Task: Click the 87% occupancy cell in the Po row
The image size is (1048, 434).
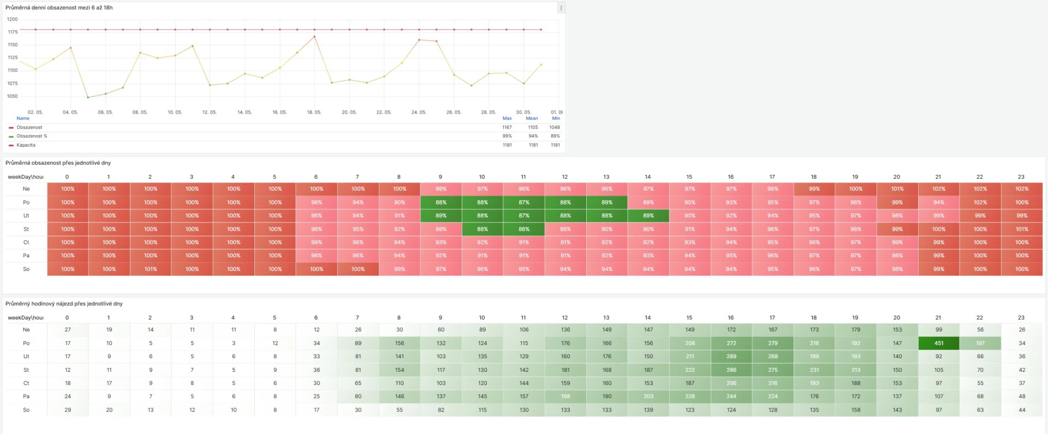Action: point(523,202)
